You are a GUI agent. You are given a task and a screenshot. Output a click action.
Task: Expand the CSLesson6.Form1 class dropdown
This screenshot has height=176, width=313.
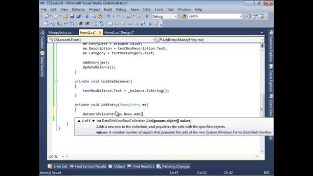tap(154, 40)
